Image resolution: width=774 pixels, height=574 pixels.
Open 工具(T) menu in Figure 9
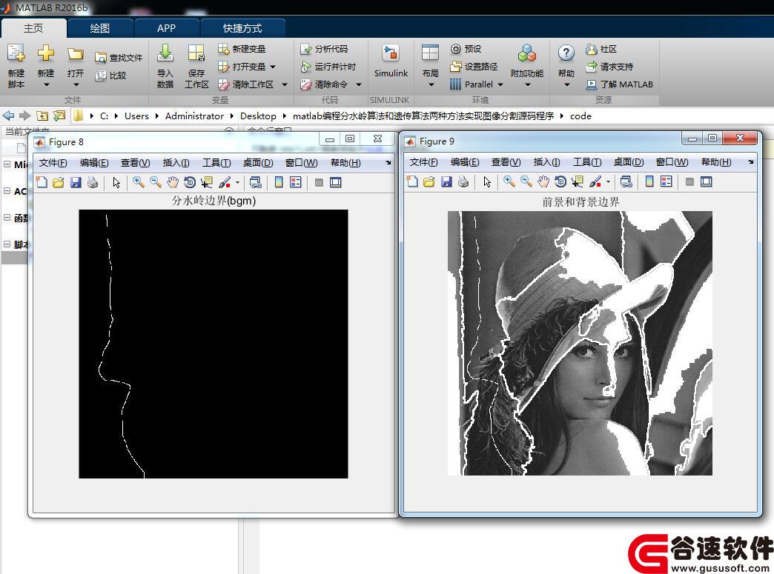pyautogui.click(x=587, y=161)
